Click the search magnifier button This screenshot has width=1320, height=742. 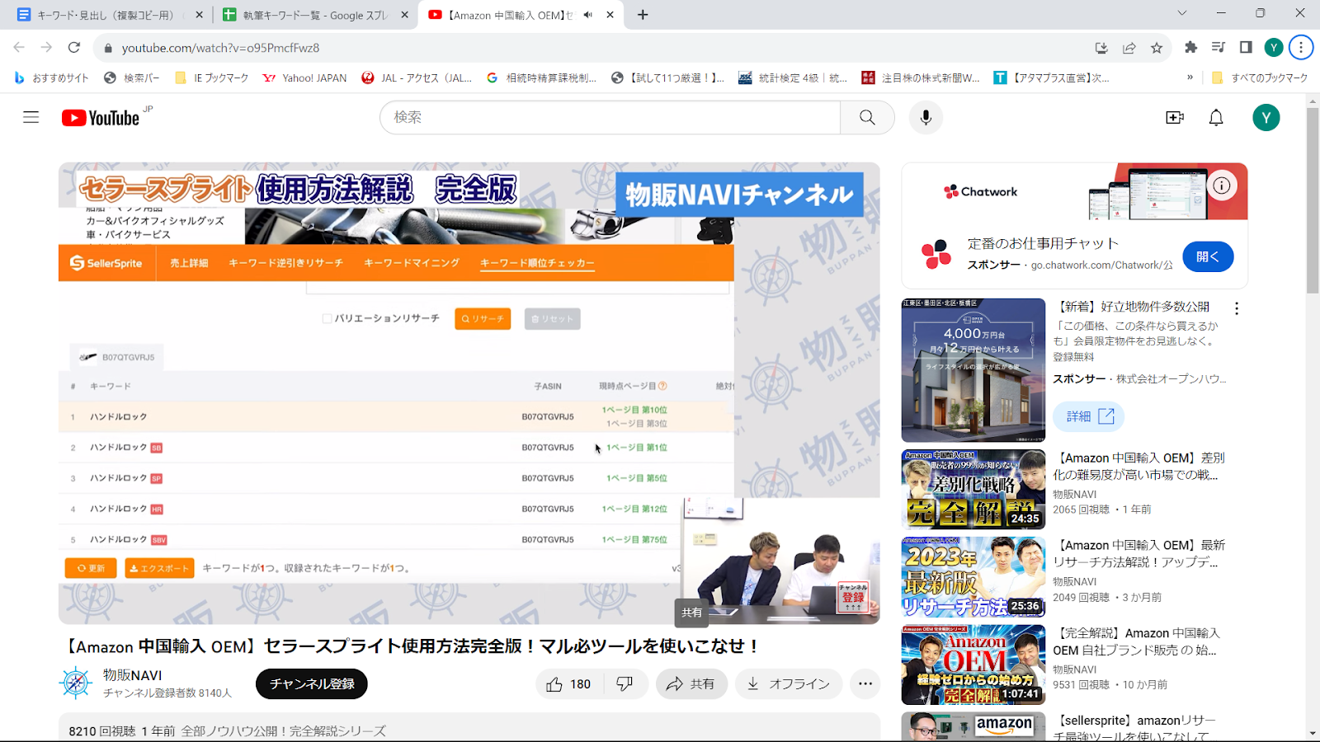867,117
